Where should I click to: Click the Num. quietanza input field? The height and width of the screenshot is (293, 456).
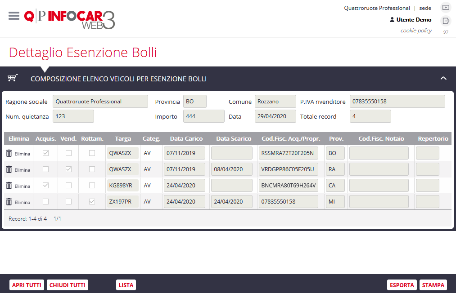(x=73, y=116)
